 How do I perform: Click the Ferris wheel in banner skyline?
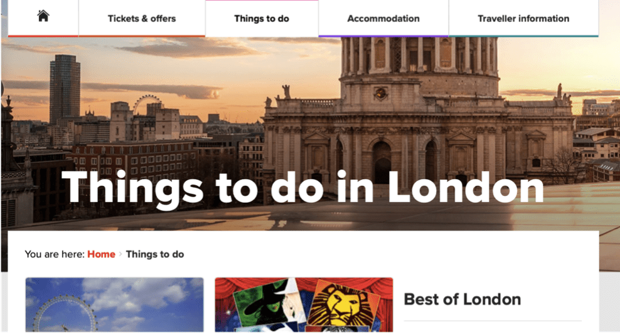(x=147, y=104)
